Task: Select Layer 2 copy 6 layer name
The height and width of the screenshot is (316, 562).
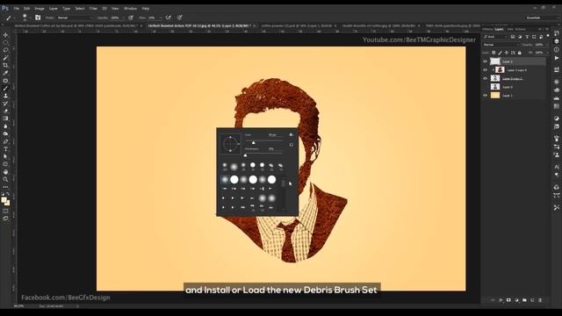Action: click(x=516, y=70)
